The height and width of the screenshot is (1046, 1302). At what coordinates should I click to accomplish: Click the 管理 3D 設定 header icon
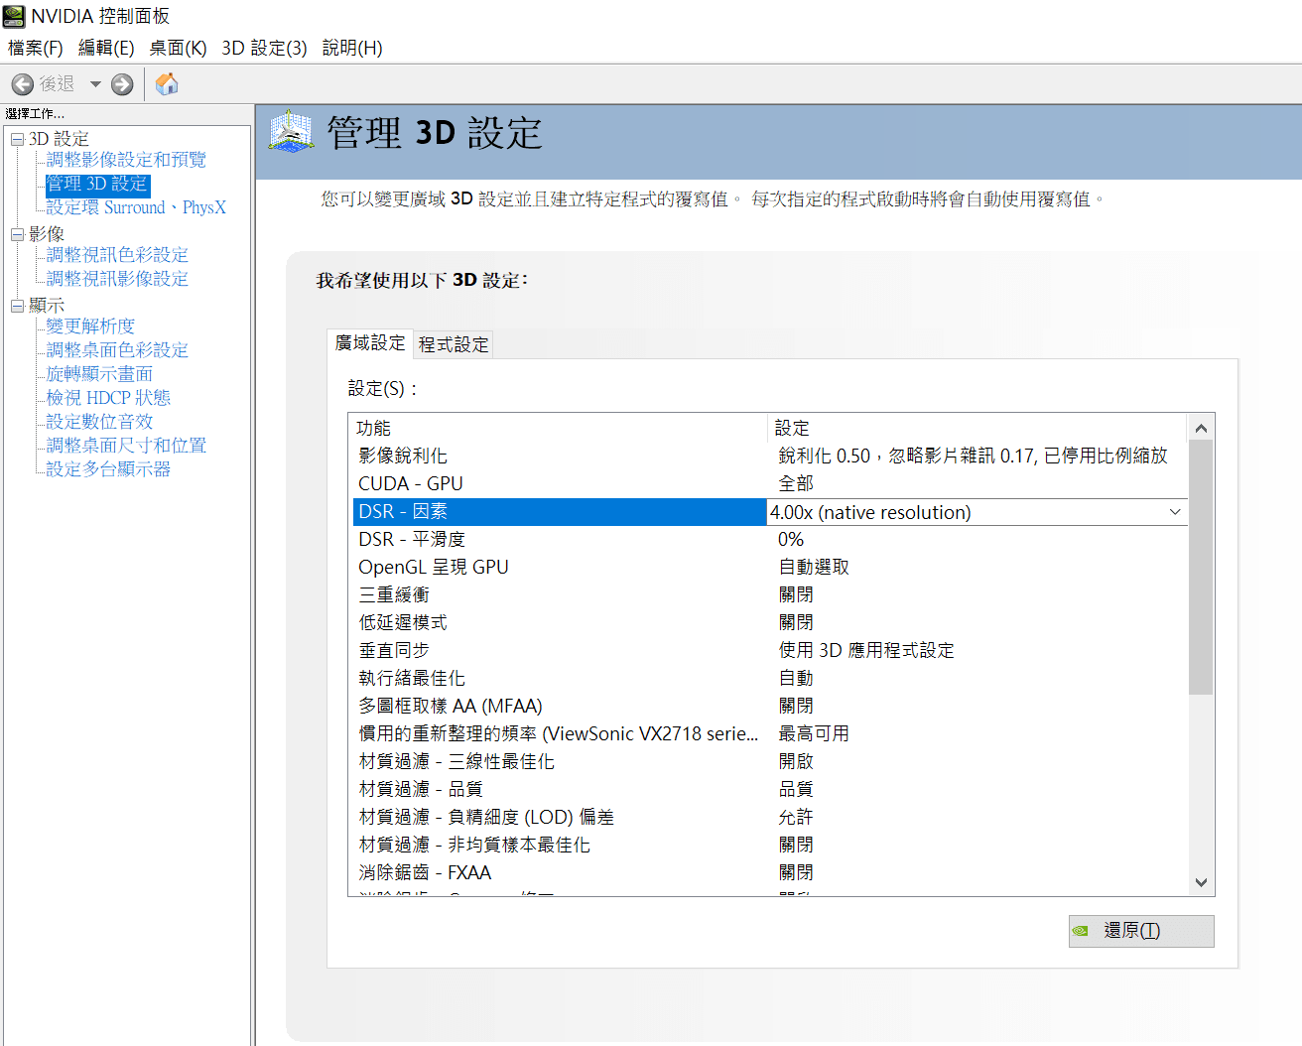291,132
